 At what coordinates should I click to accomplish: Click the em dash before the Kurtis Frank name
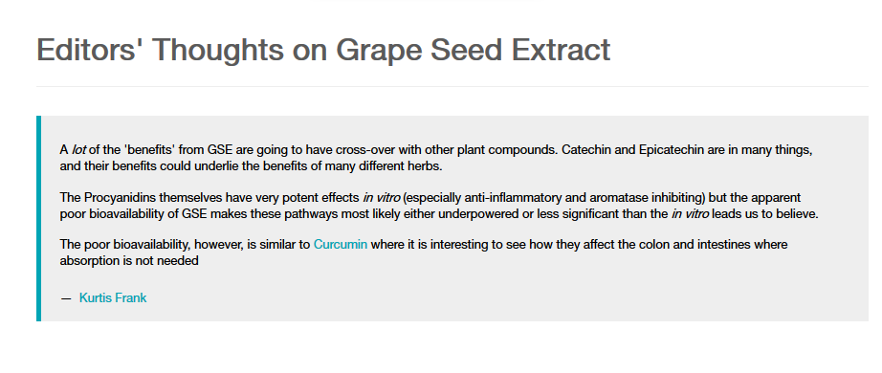[66, 298]
